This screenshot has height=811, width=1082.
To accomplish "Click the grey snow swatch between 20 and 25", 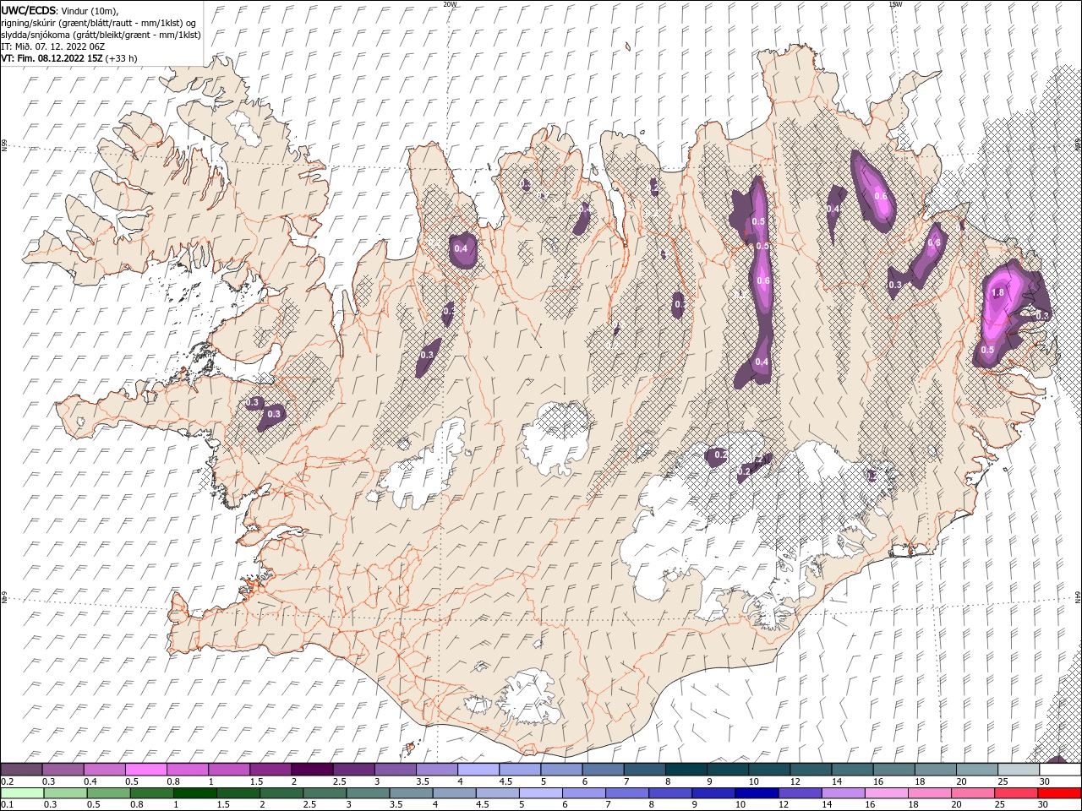I will [x=977, y=770].
